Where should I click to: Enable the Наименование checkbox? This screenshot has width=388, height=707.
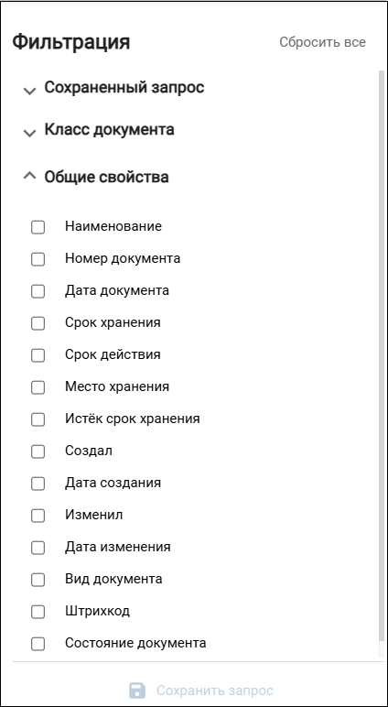(38, 227)
